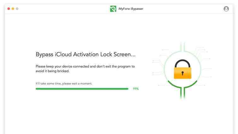Click the iMyFone iBypasser logo icon
The image size is (238, 134).
[x=113, y=9]
